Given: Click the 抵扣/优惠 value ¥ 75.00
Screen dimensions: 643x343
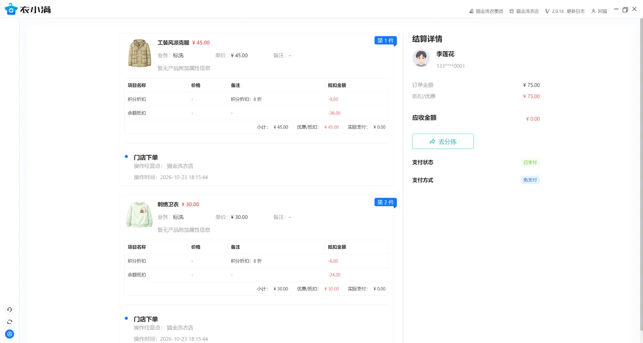Looking at the screenshot, I should [532, 96].
